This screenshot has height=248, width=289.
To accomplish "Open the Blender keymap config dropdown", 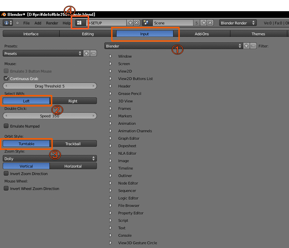I will click(173, 46).
